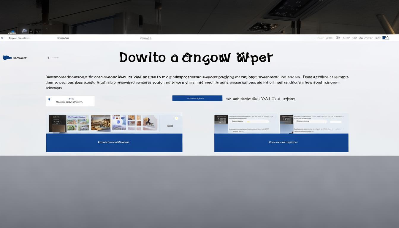Click the white card below the paragraph
The width and height of the screenshot is (399, 228).
(x=70, y=101)
